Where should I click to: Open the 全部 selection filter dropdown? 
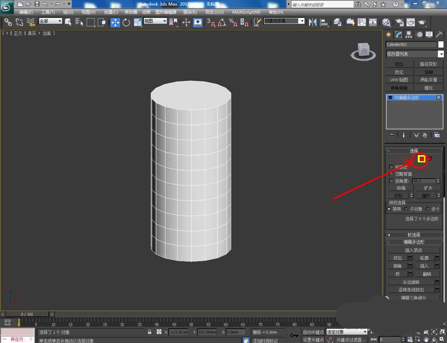click(50, 21)
